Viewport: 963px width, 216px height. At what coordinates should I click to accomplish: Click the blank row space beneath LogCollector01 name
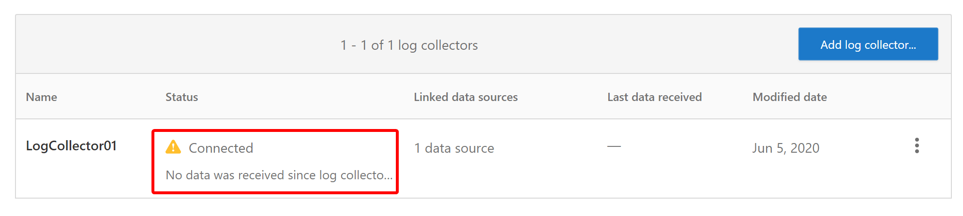coord(82,176)
